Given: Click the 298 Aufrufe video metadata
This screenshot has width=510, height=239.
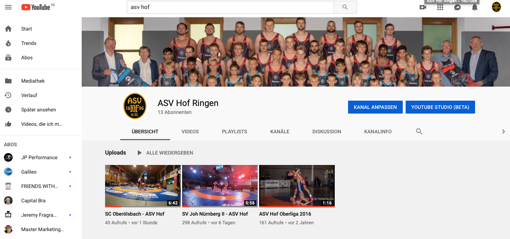Looking at the screenshot, I should [194, 223].
